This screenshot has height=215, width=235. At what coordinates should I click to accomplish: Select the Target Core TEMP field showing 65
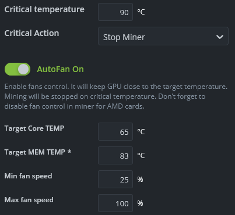[x=115, y=132]
